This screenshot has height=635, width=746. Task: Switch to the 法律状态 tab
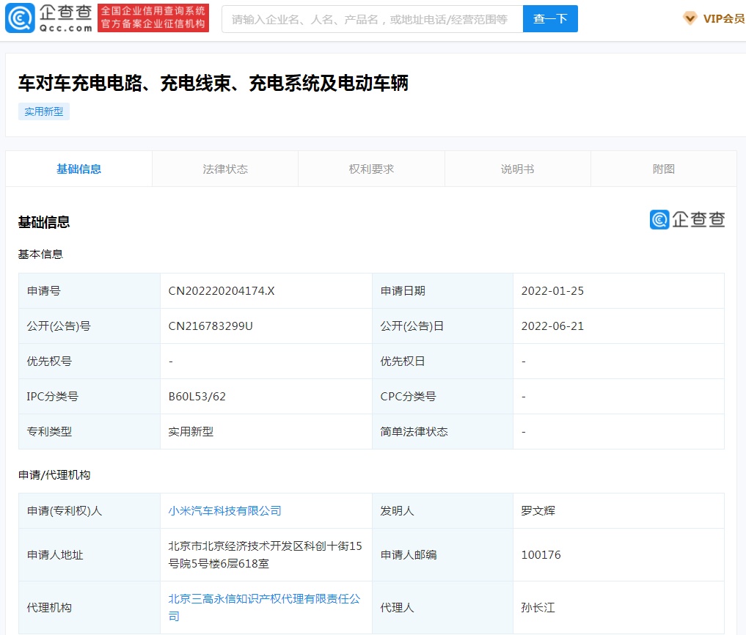coord(225,169)
